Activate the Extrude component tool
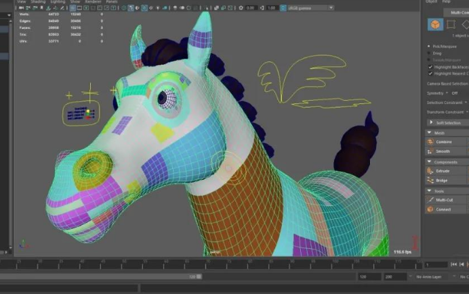 tap(443, 171)
